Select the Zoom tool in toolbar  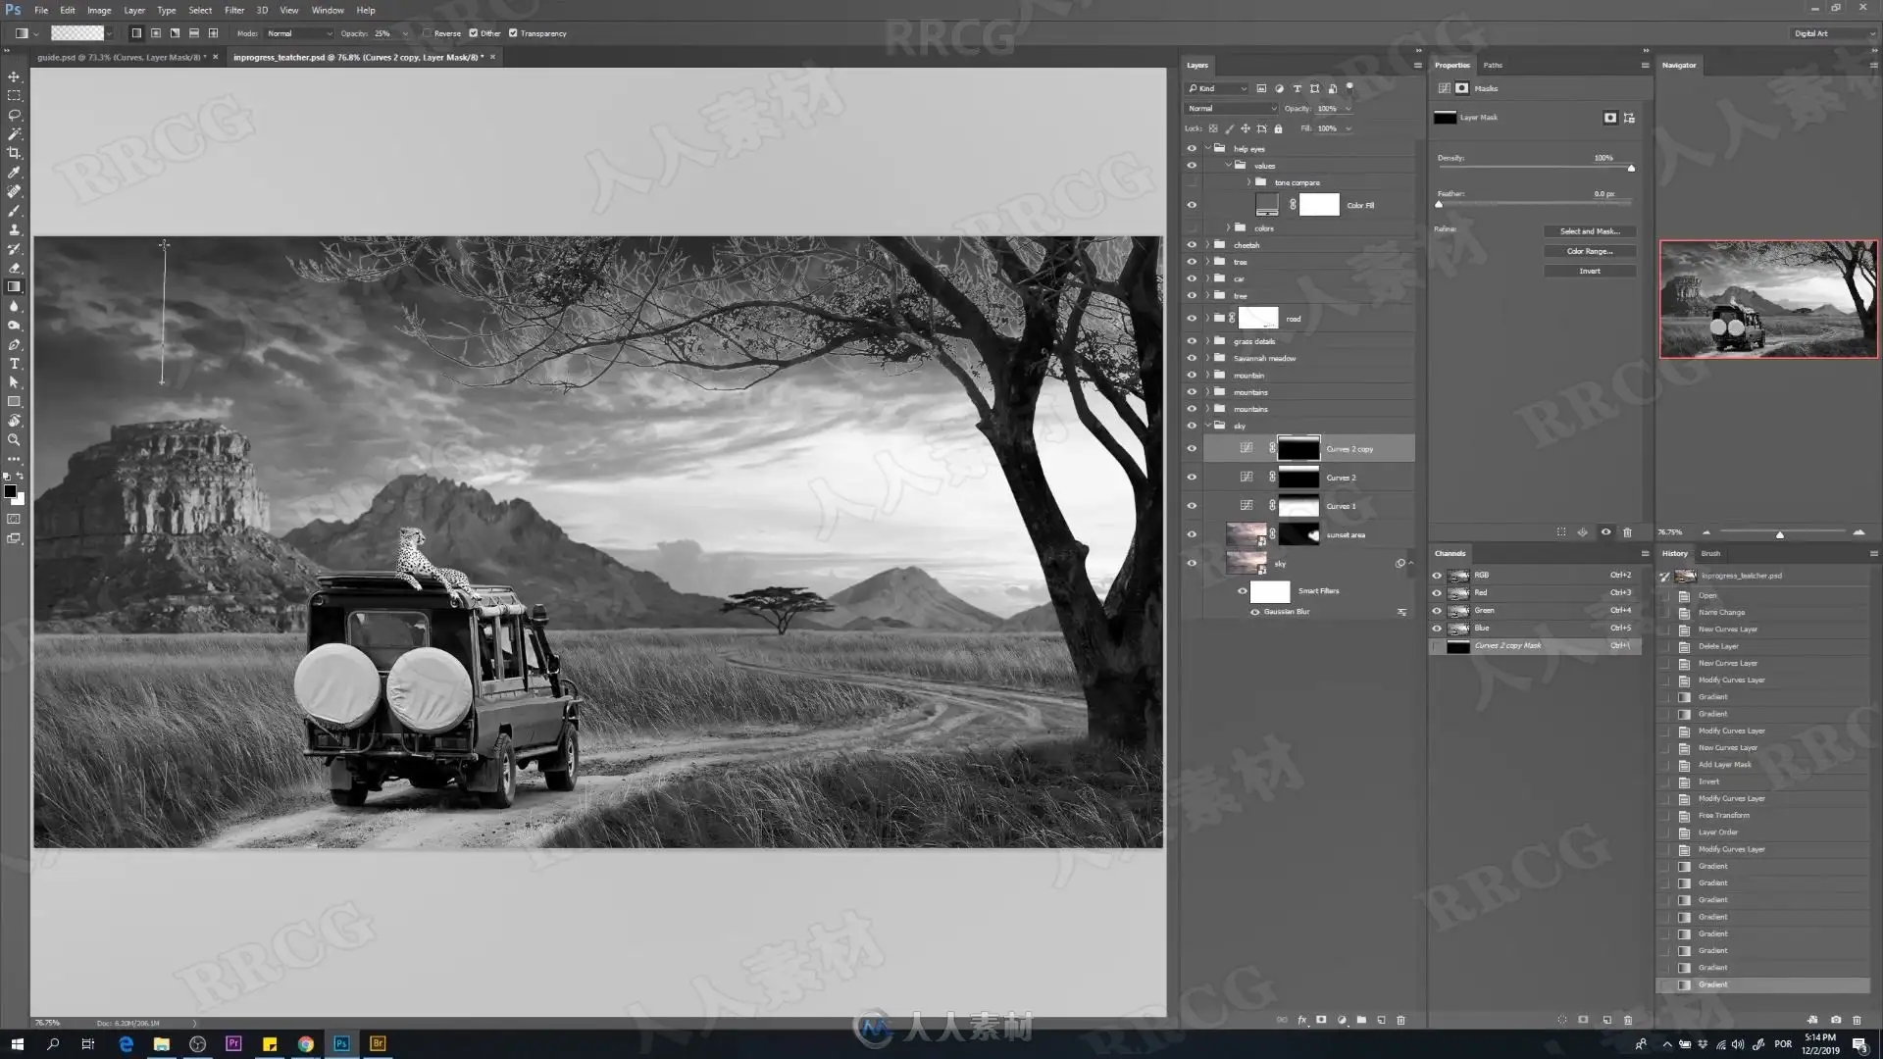(14, 440)
